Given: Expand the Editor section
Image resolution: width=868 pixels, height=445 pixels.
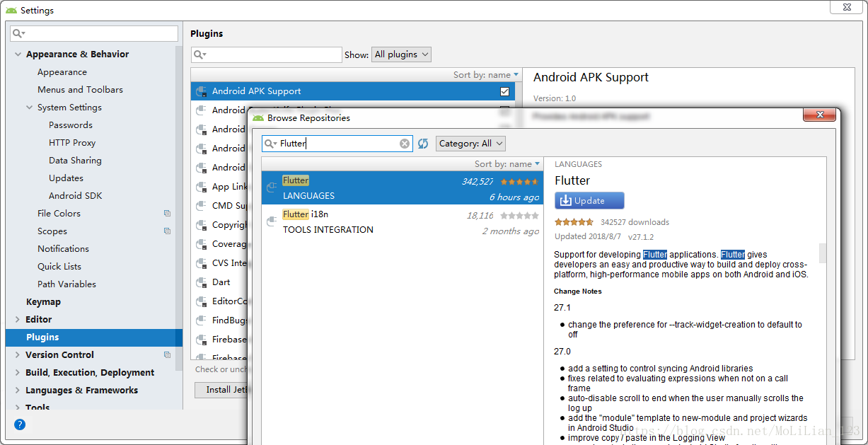Looking at the screenshot, I should (18, 320).
